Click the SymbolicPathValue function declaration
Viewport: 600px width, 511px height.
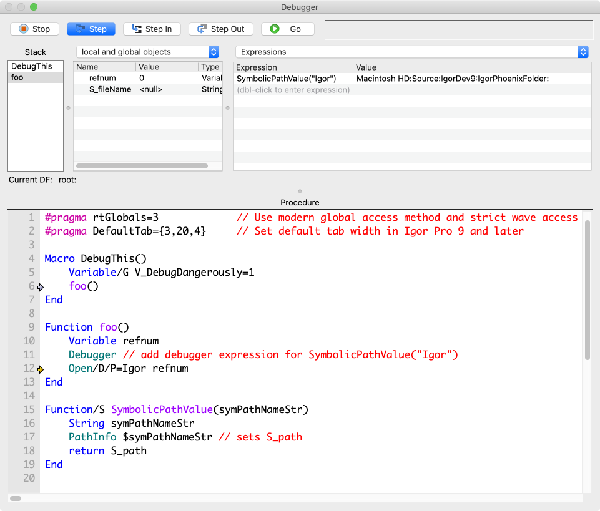pyautogui.click(x=177, y=410)
